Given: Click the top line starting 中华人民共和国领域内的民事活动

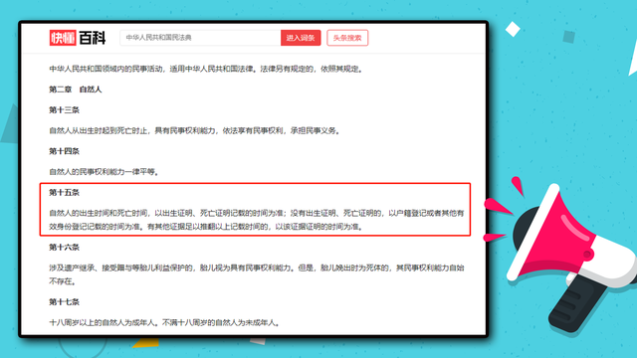Looking at the screenshot, I should (x=206, y=69).
